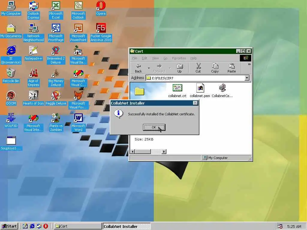Click left arrow of horizontal scrollbar
Screen dimensions: 307x230
[x=133, y=151]
